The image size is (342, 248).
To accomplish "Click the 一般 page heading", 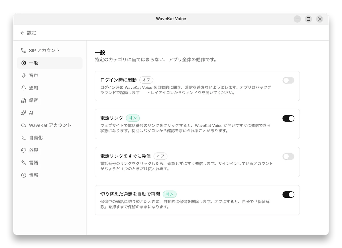I will 100,52.
